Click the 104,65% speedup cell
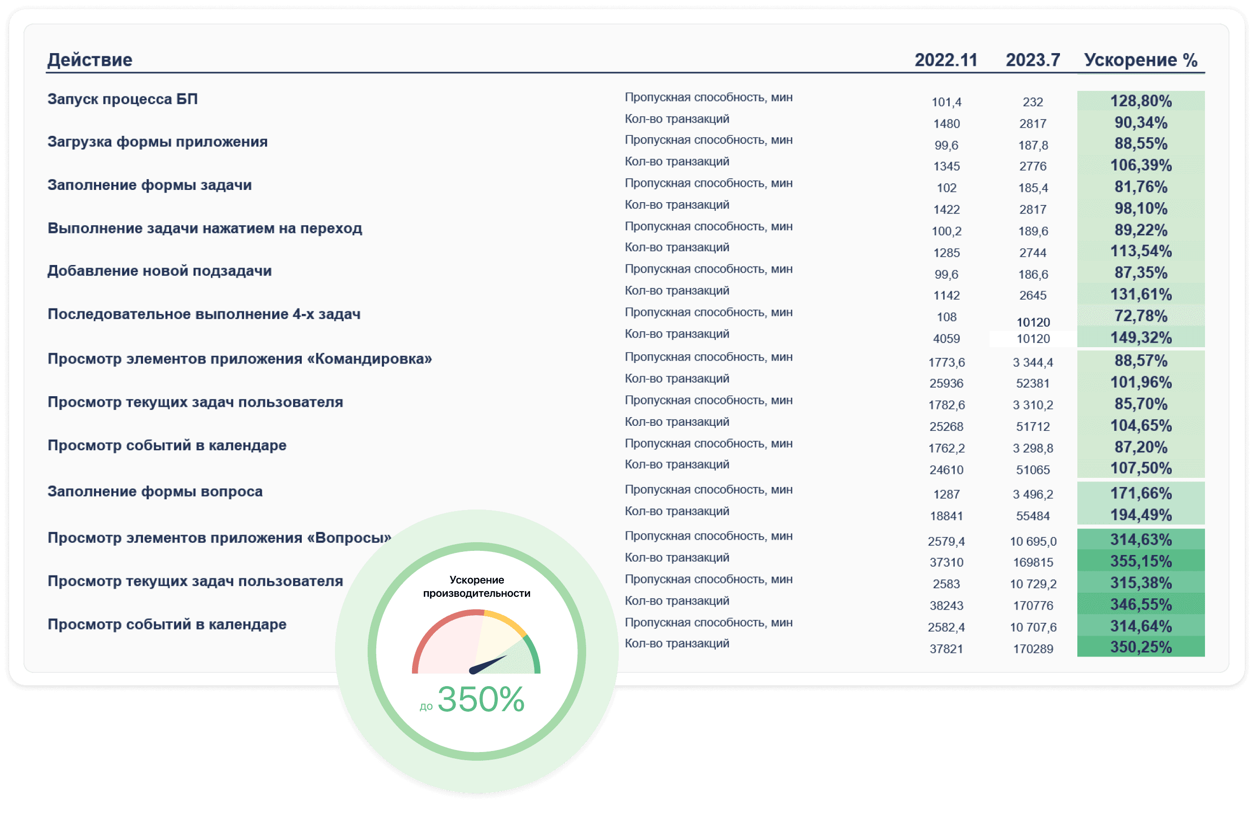 [1141, 426]
